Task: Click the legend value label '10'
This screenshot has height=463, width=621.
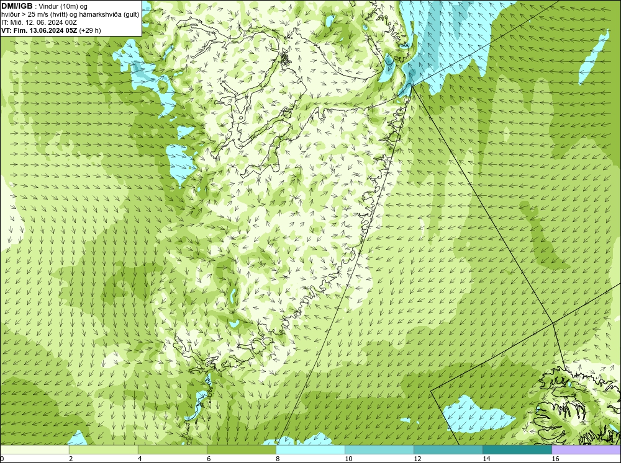Action: [348, 459]
